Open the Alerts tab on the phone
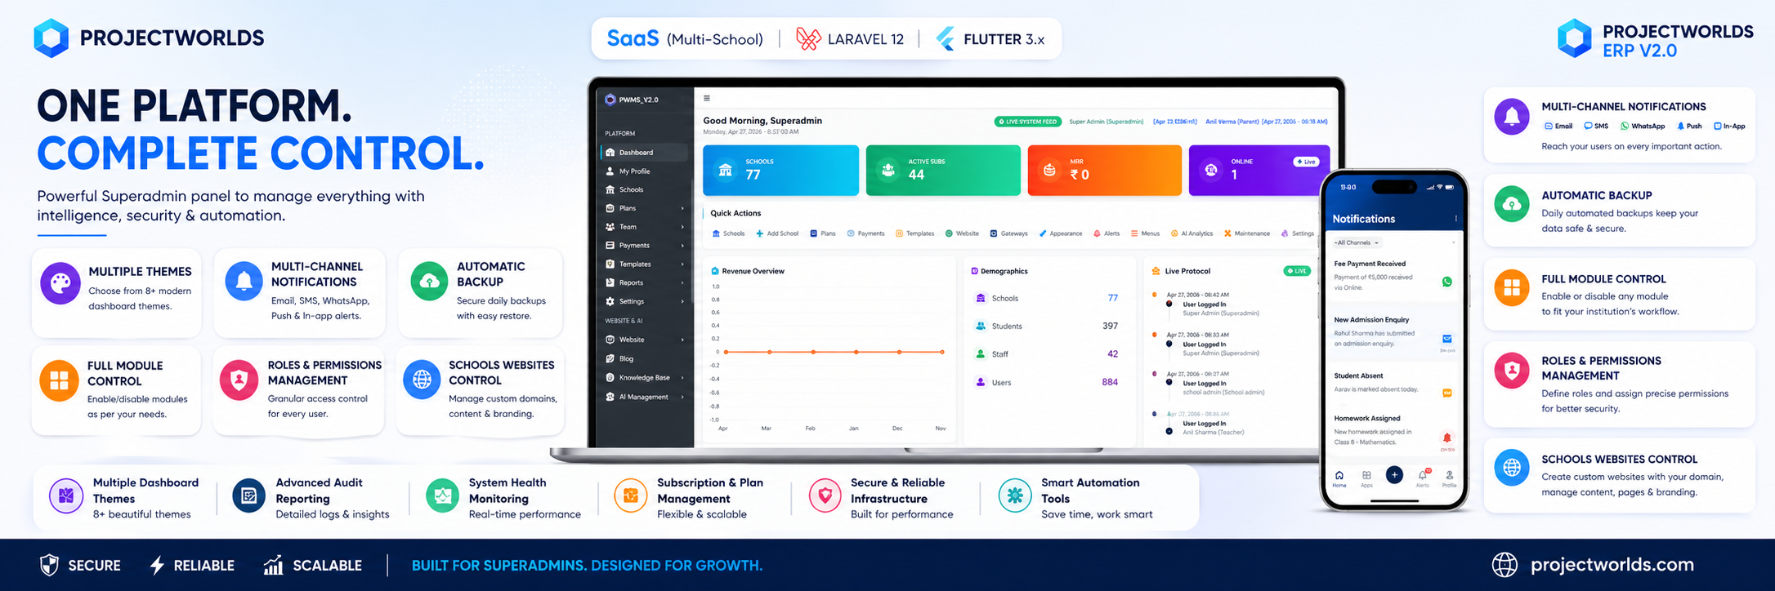 tap(1423, 478)
